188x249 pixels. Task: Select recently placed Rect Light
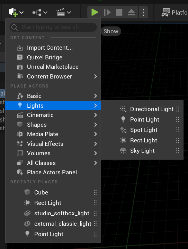[53, 203]
